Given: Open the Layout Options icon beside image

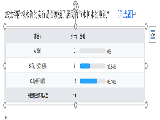Looking at the screenshot, I should [153, 35].
